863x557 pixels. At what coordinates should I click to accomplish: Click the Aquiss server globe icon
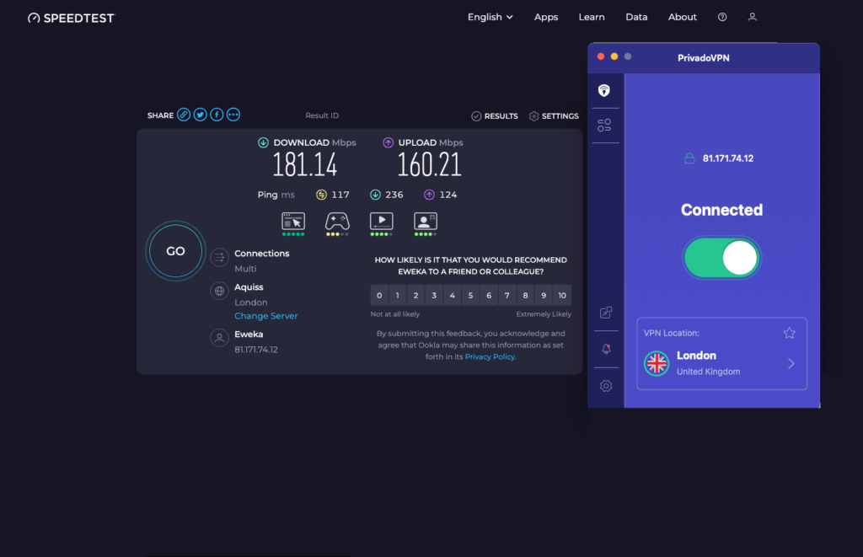coord(220,291)
